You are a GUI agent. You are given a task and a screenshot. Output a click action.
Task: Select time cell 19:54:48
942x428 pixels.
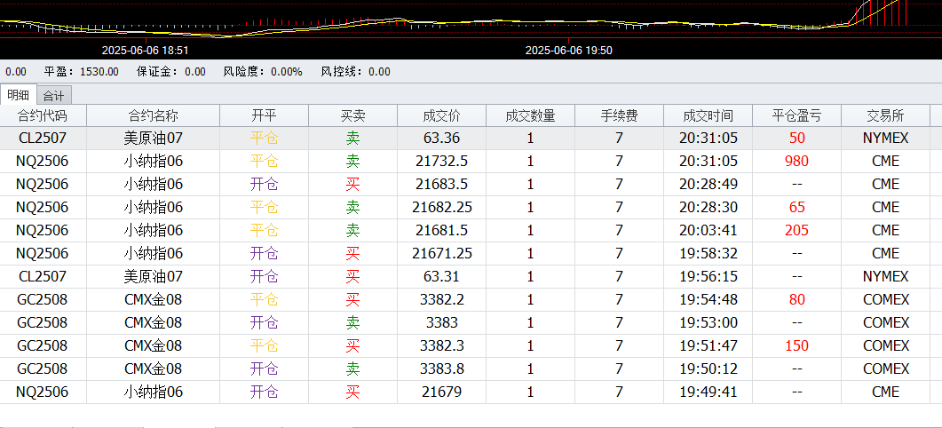point(708,299)
